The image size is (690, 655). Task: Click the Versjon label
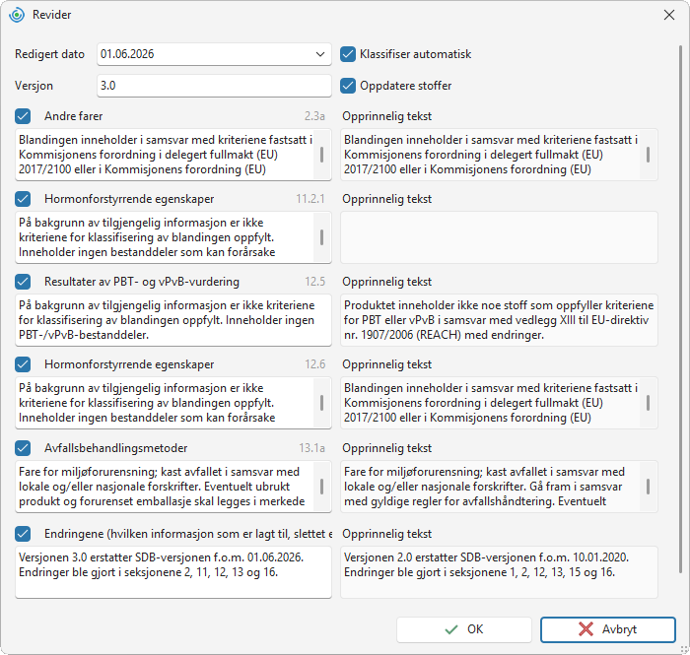[34, 86]
